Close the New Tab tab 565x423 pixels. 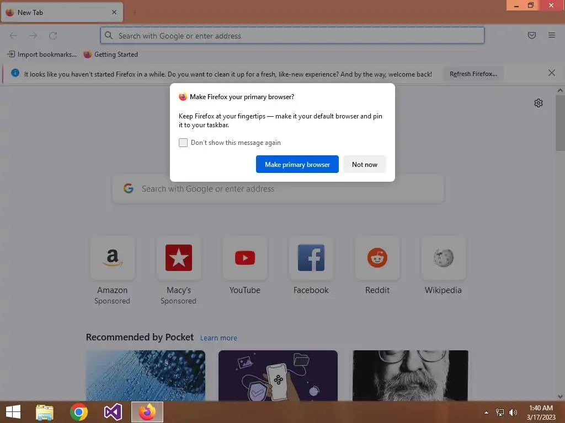114,12
